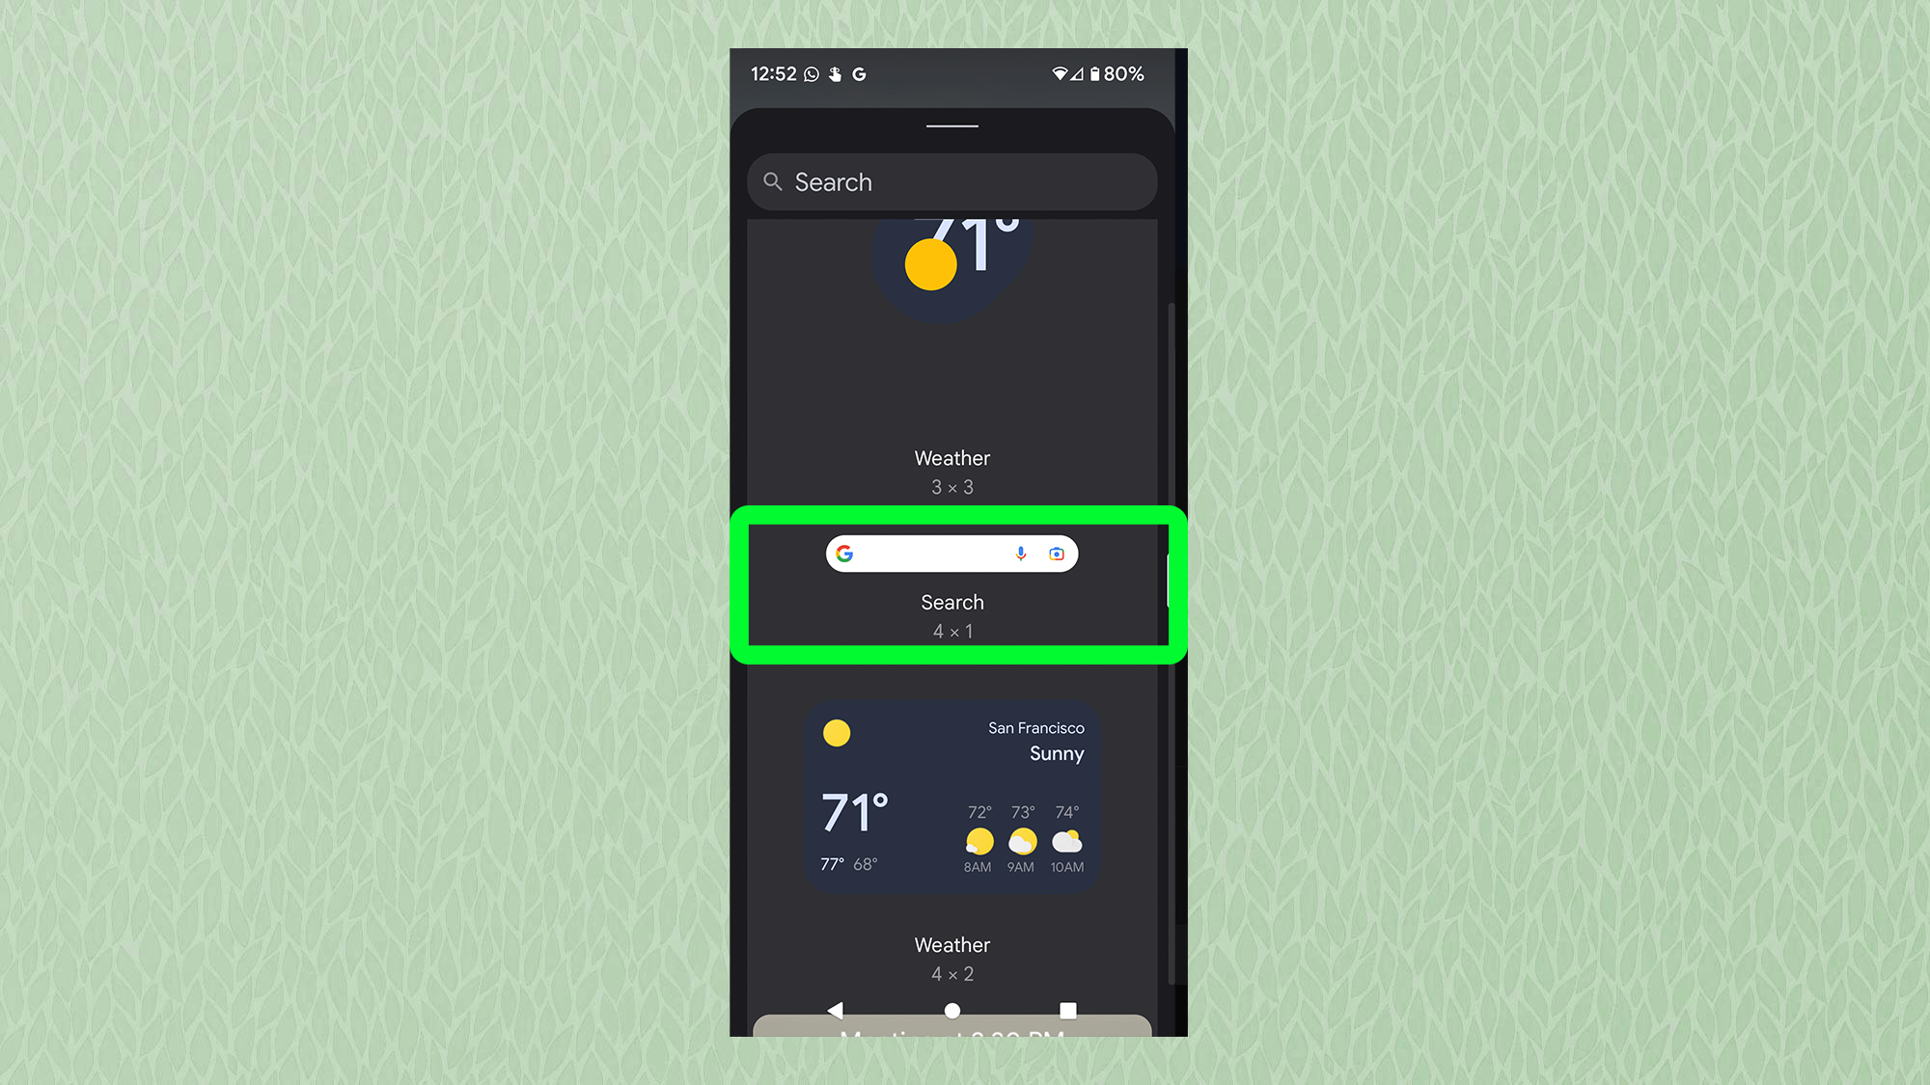This screenshot has width=1930, height=1085.
Task: Expand the Weather 4x2 widget preview
Action: click(x=951, y=797)
